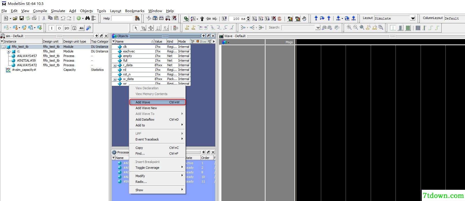Select the '#vsim_capacity#' row
This screenshot has width=465, height=201.
55,70
